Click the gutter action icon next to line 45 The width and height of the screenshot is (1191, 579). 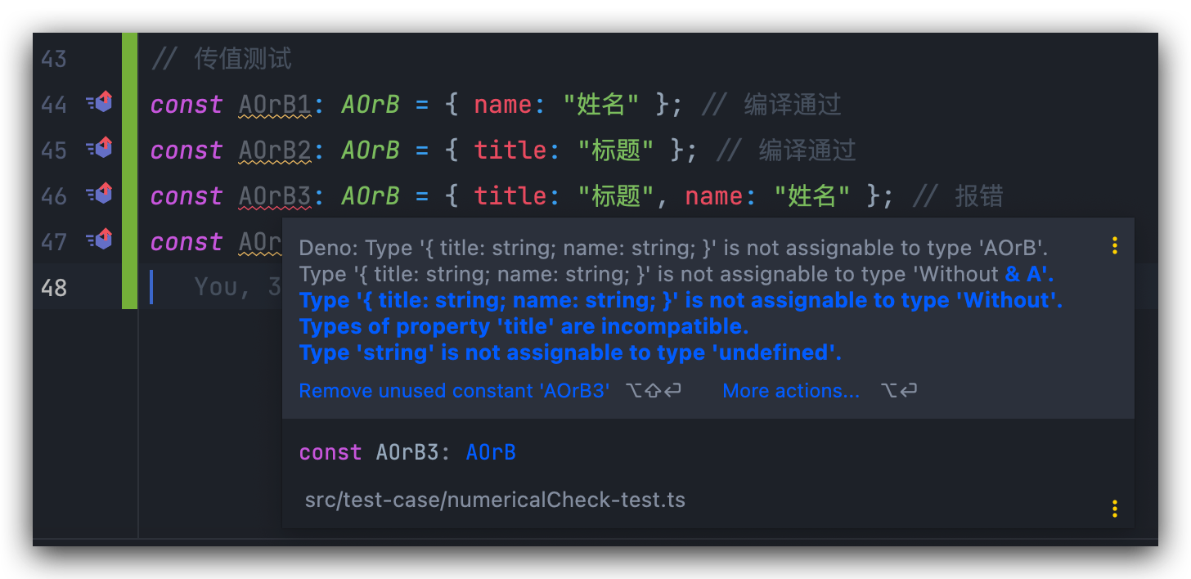(98, 148)
